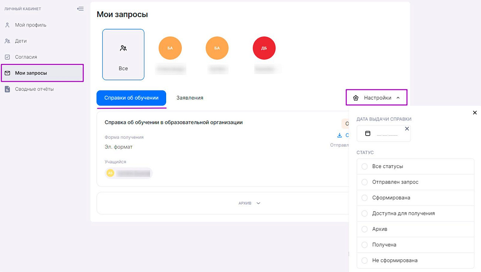This screenshot has width=481, height=272.
Task: Collapse the sidebar with the arrow icon
Action: (80, 9)
